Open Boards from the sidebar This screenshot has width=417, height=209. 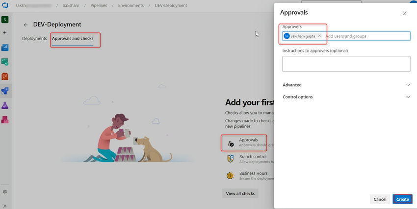(x=5, y=47)
